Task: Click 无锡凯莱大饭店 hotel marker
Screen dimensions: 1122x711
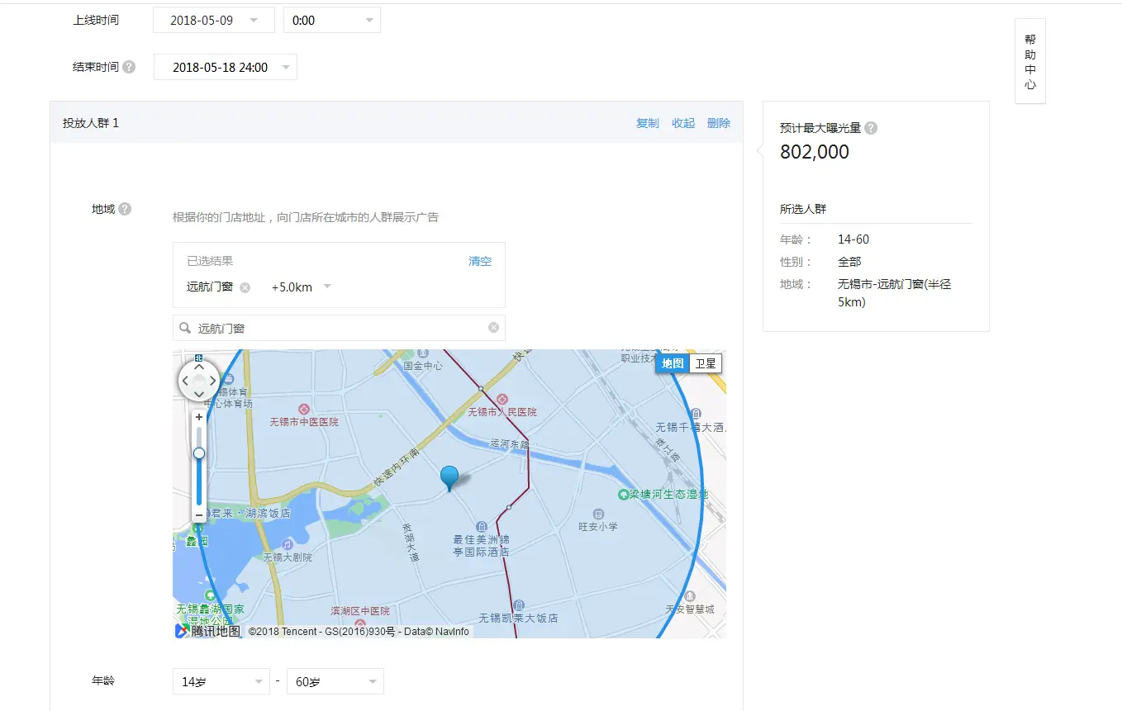Action: tap(519, 605)
